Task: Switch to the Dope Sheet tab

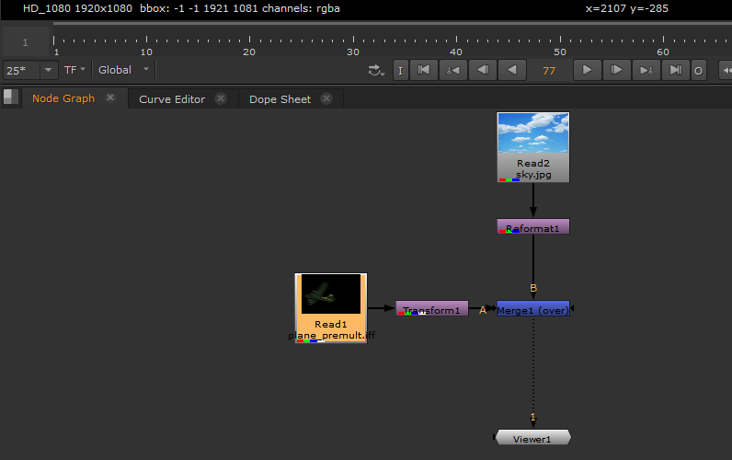Action: pyautogui.click(x=280, y=99)
